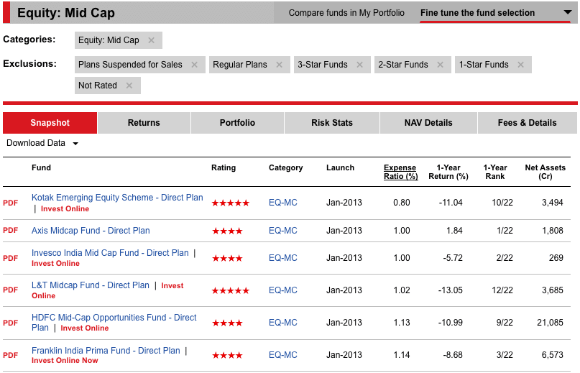Click the Fund column header

coord(41,167)
